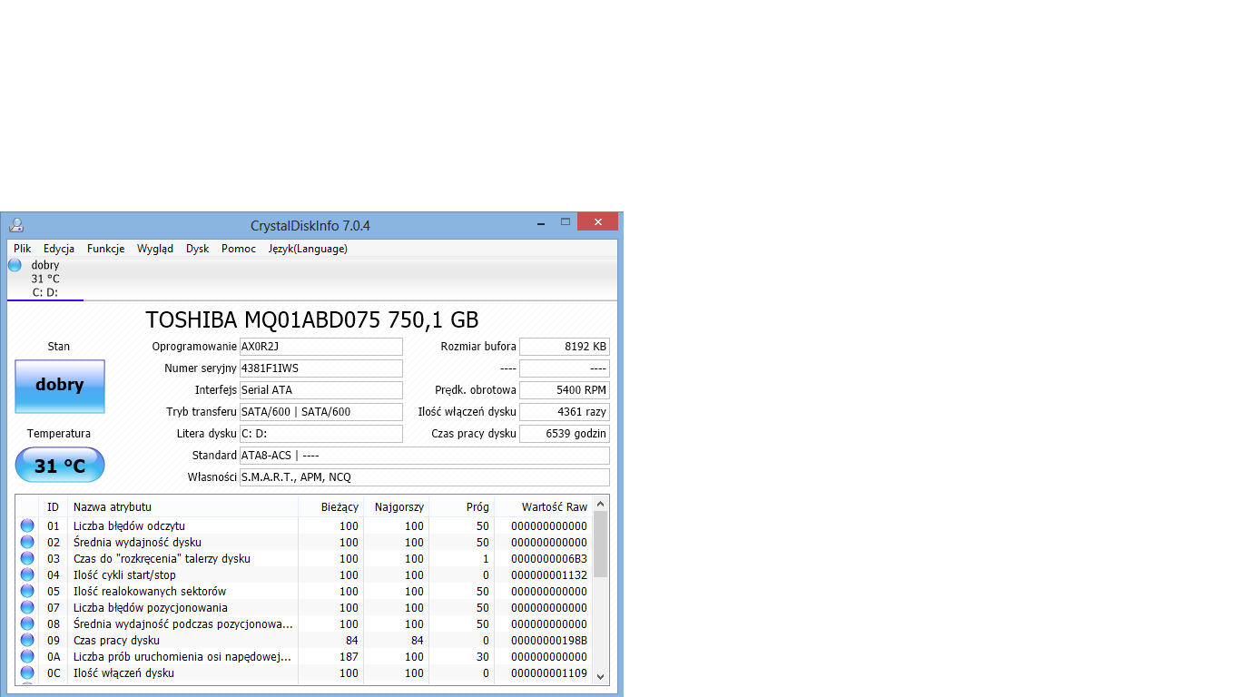The image size is (1240, 697).
Task: Click the Interfejs field Serial ATA
Action: pyautogui.click(x=320, y=390)
